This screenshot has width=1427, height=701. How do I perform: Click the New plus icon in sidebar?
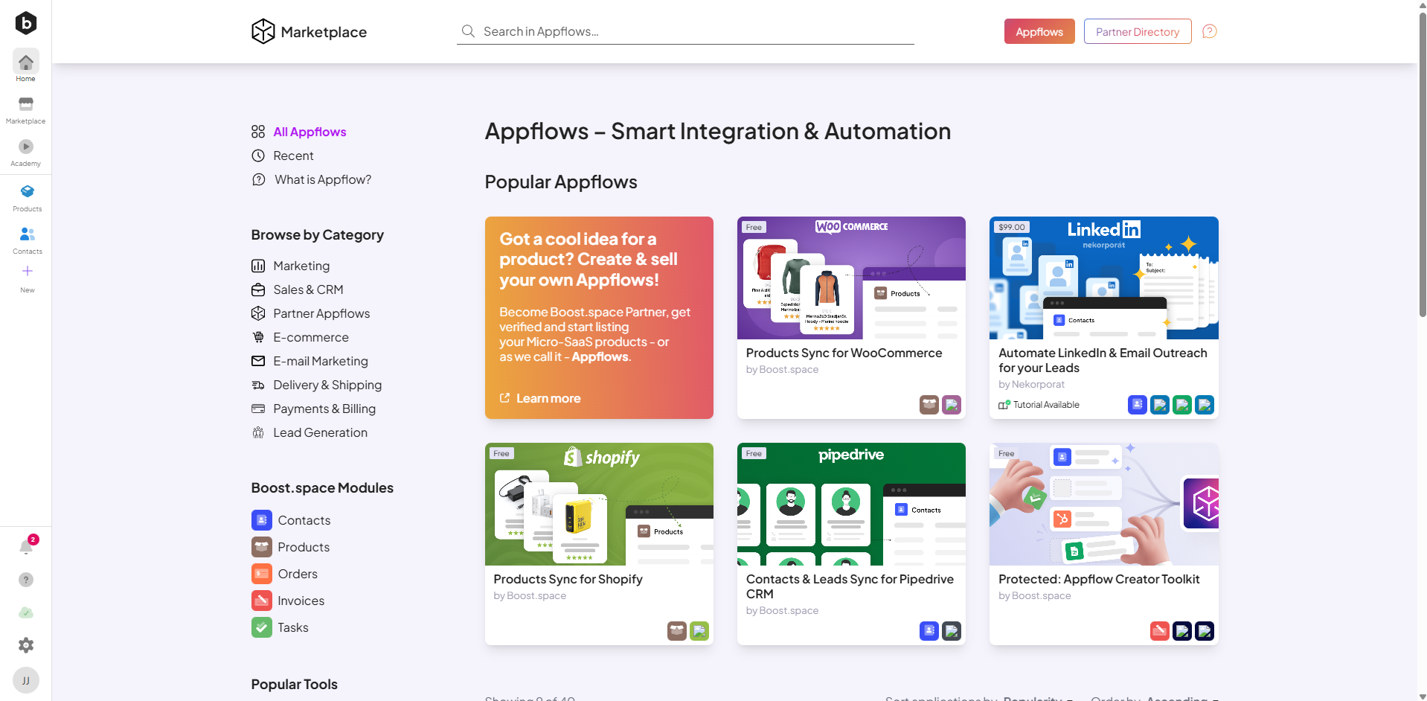pos(28,275)
